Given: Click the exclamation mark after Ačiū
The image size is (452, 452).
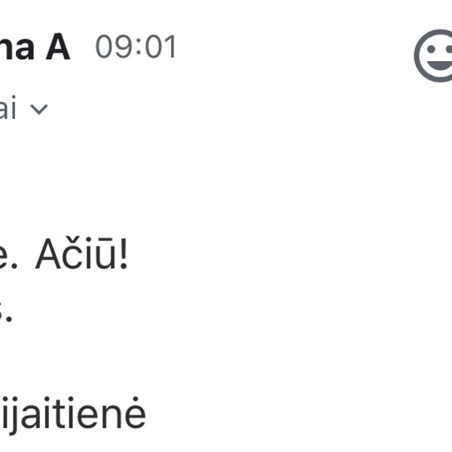Looking at the screenshot, I should [124, 257].
